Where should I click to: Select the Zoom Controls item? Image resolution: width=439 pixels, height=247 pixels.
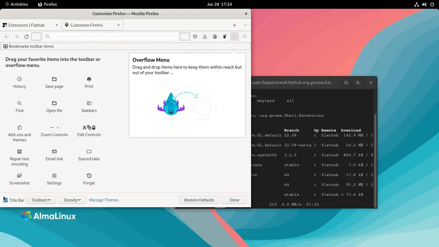[x=54, y=131]
